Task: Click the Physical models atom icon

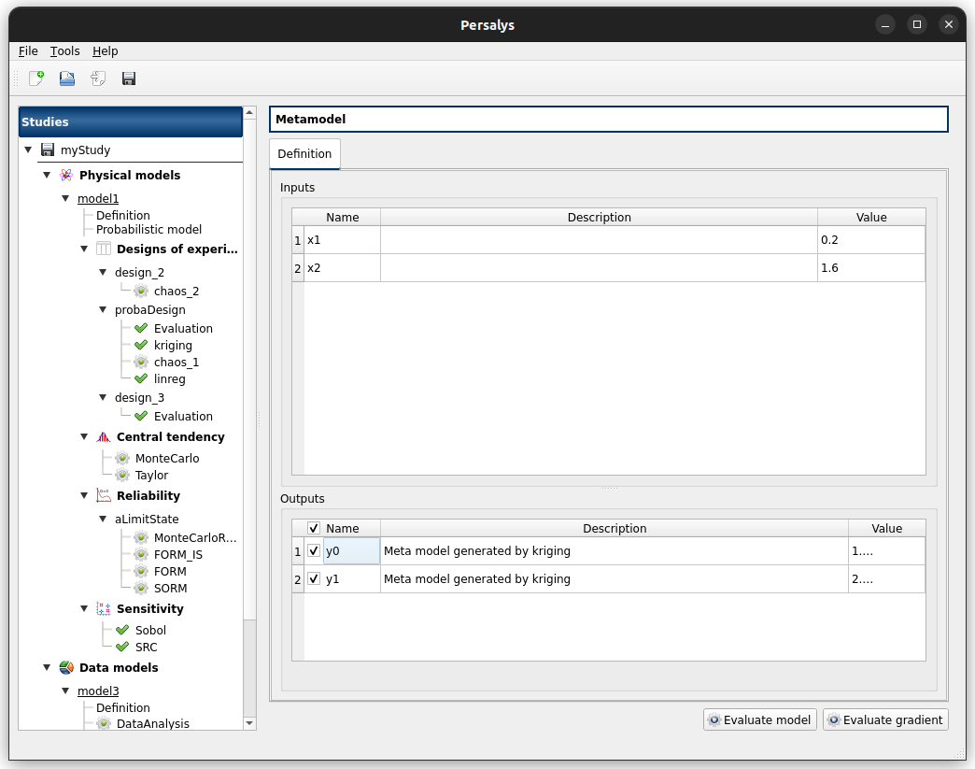Action: (66, 176)
